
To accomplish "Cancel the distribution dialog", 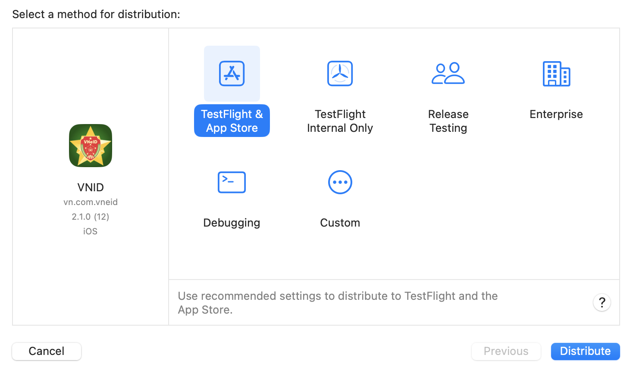I will 47,351.
